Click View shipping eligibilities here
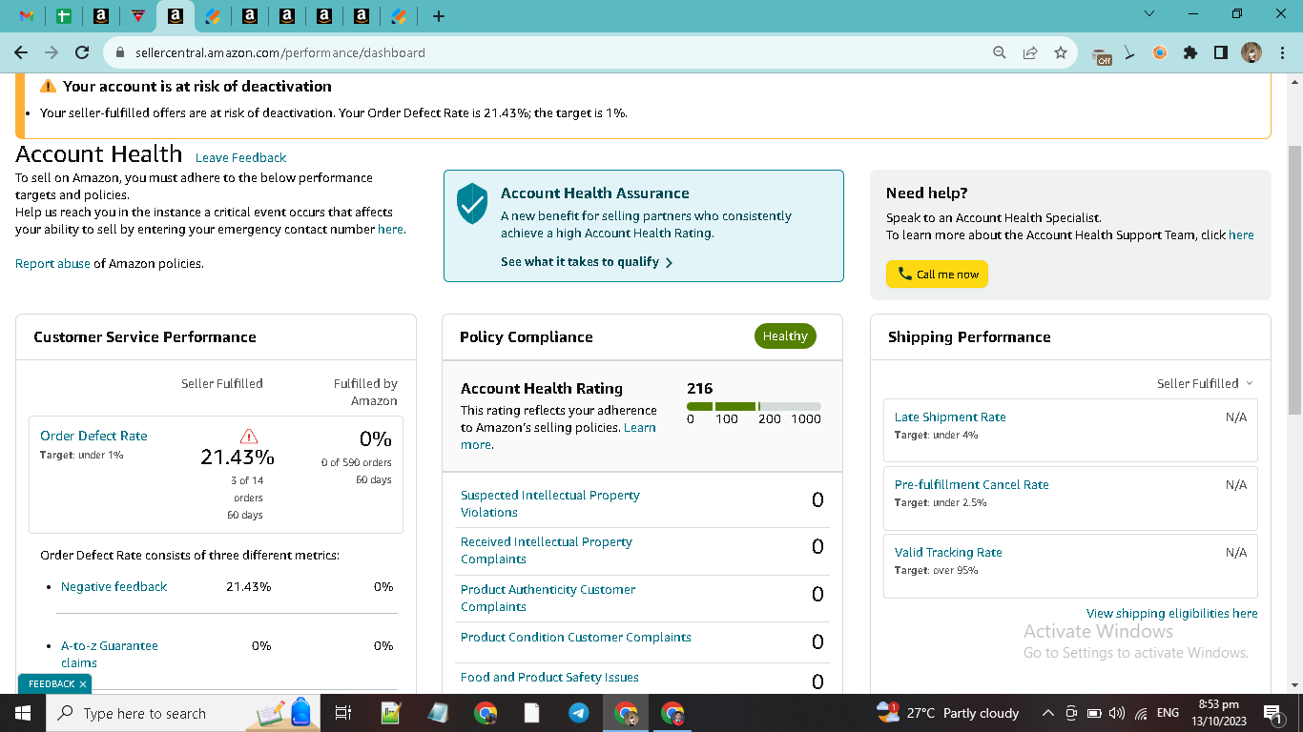Screen dimensions: 1303x732 tap(1172, 613)
